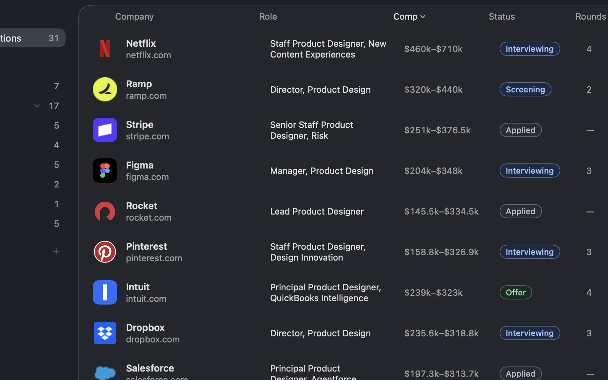The height and width of the screenshot is (380, 608).
Task: Click the Principal Product Designer, QuickBooks Intelligence role
Action: 325,293
